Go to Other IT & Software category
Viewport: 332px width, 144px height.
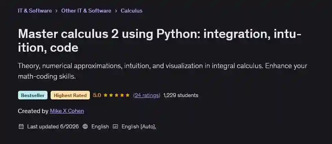pos(86,11)
